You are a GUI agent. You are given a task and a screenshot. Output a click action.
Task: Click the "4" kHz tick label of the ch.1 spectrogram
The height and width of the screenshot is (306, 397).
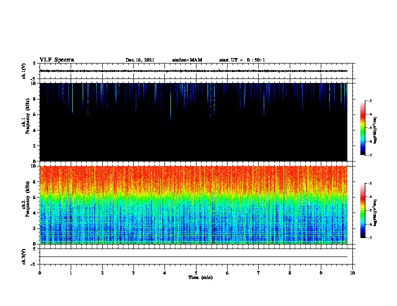pyautogui.click(x=35, y=130)
